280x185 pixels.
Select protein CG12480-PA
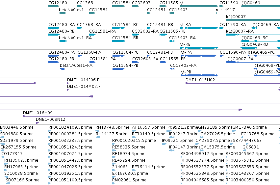pyautogui.click(x=54, y=56)
